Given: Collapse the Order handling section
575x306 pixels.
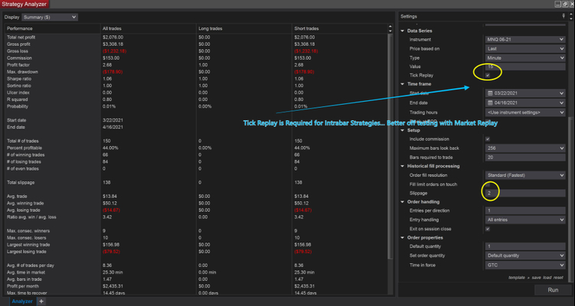Looking at the screenshot, I should (402, 201).
